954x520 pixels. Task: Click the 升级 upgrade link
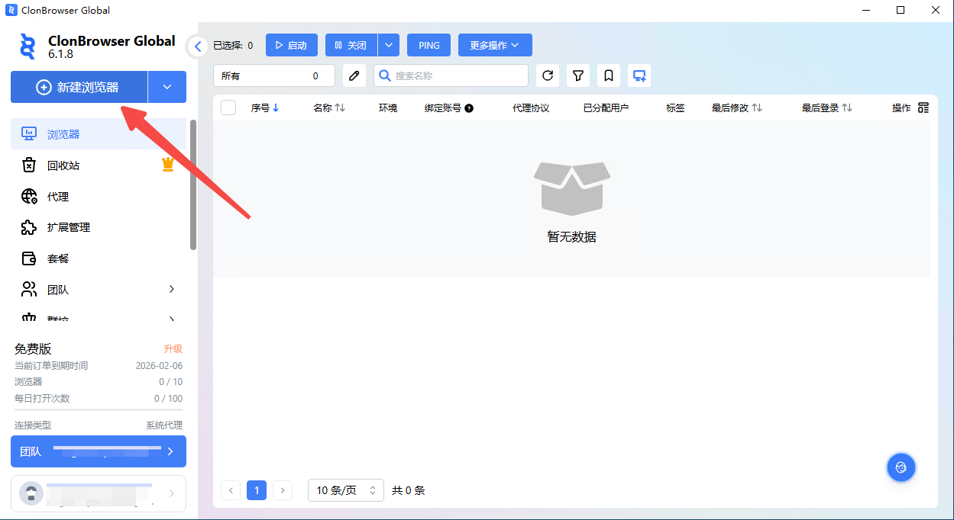[x=173, y=348]
